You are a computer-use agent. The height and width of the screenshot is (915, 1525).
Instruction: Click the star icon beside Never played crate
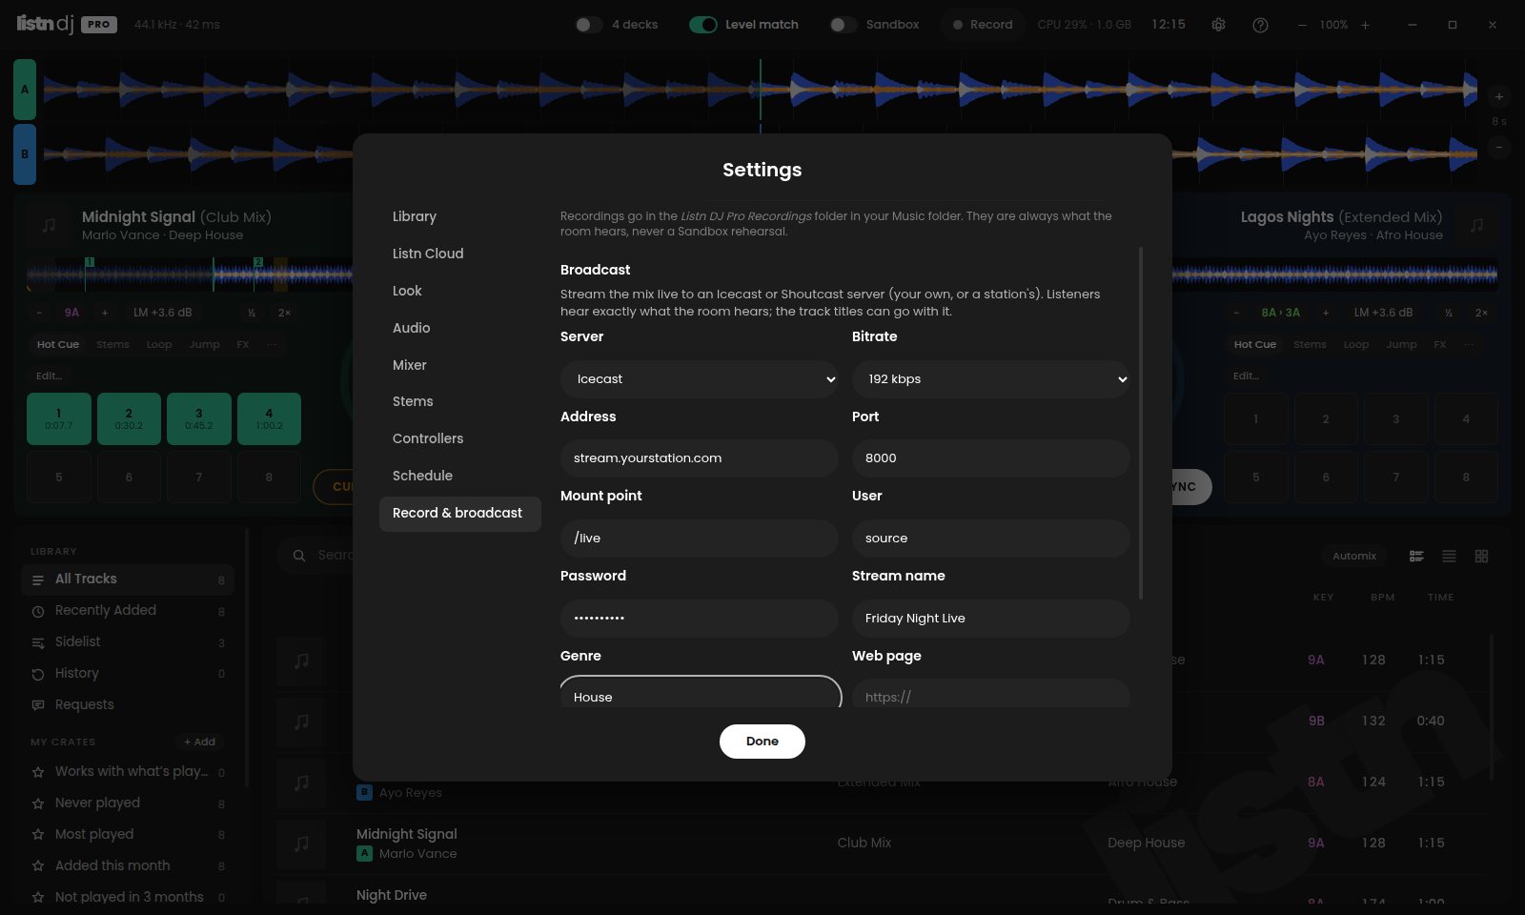38,803
